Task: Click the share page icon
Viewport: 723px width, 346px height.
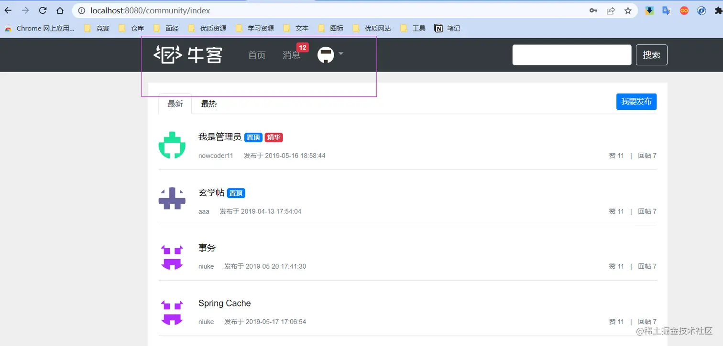Action: click(611, 10)
